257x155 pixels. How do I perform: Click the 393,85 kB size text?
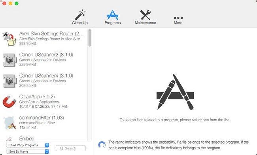coord(27,43)
